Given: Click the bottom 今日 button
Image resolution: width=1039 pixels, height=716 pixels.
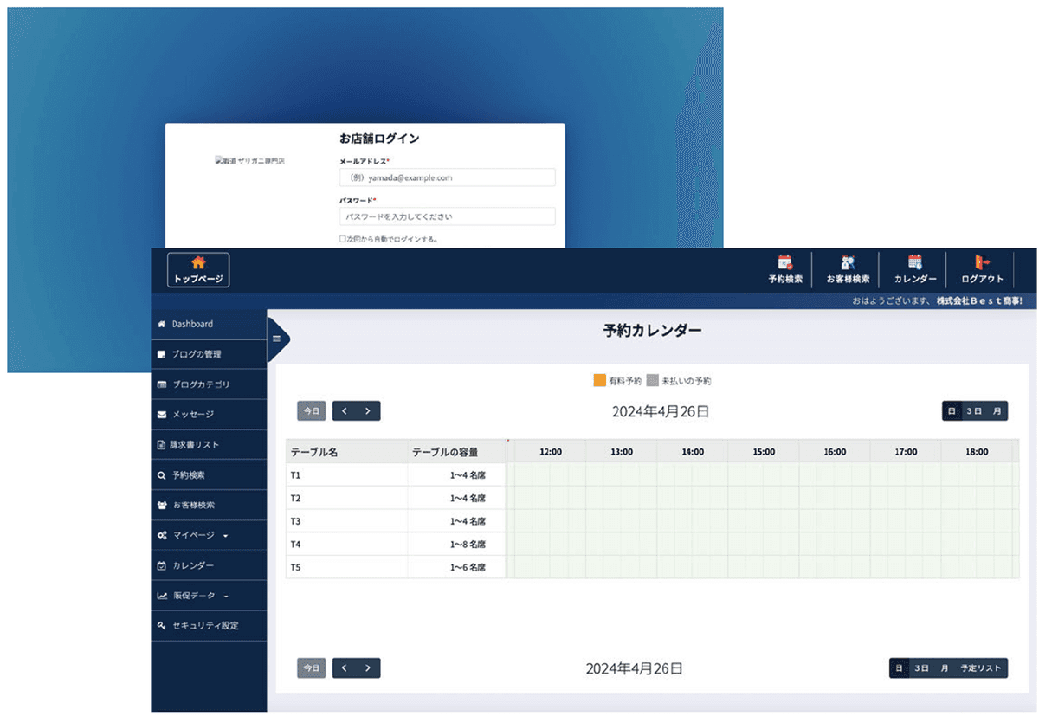Looking at the screenshot, I should (x=312, y=668).
